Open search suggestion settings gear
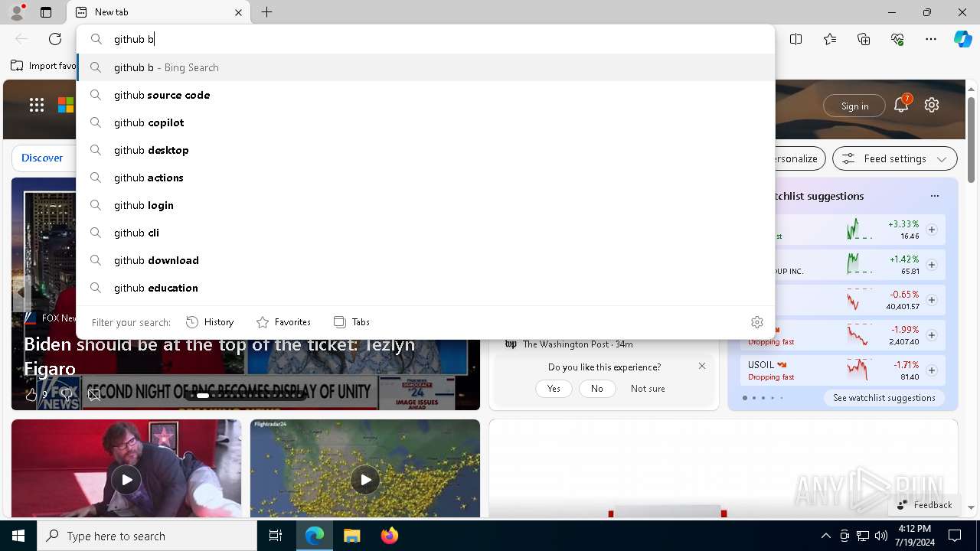The width and height of the screenshot is (980, 551). pyautogui.click(x=757, y=322)
